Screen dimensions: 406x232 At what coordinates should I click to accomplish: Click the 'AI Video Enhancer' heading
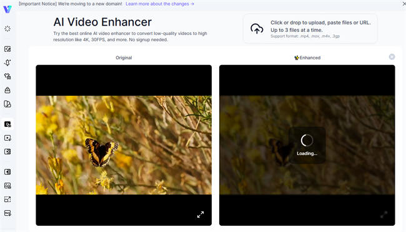click(102, 22)
